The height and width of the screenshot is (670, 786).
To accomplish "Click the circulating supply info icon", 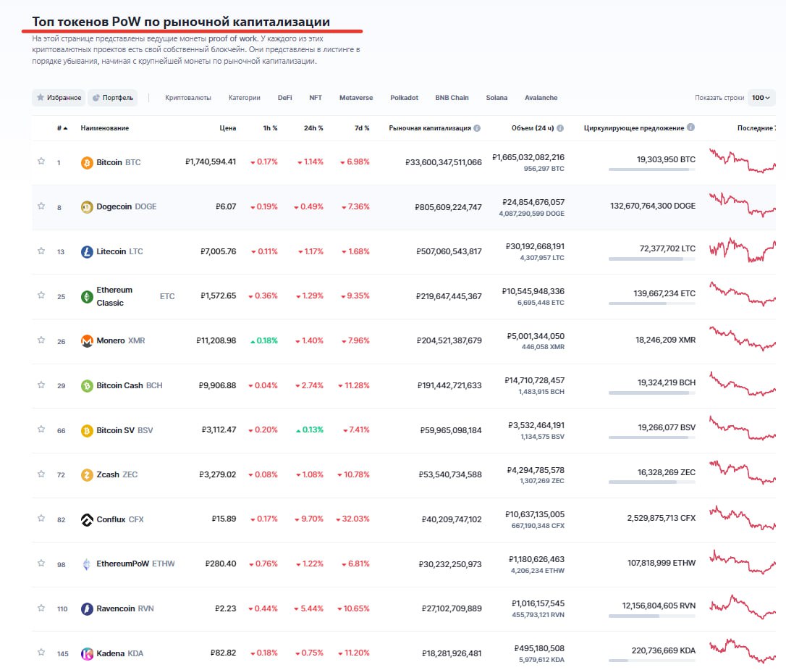I will tap(690, 128).
